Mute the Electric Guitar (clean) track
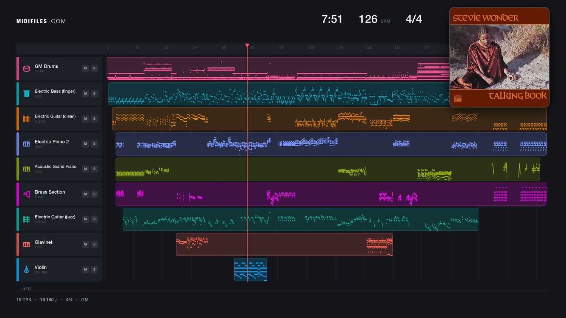The width and height of the screenshot is (566, 318). [86, 119]
